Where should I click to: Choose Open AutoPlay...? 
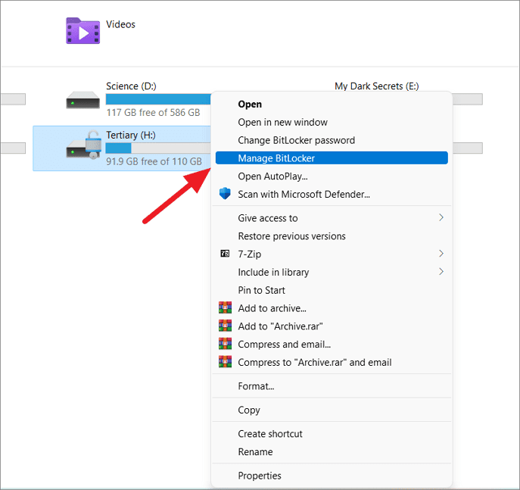(332, 176)
